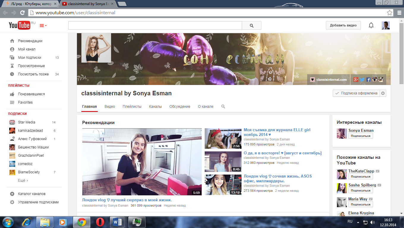404x228 pixels.
Task: Subscribe to Sasha Spilberg channel
Action: 361,190
